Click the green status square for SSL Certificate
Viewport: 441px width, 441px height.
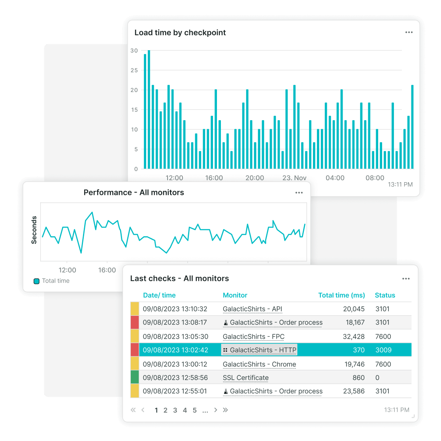pos(135,377)
